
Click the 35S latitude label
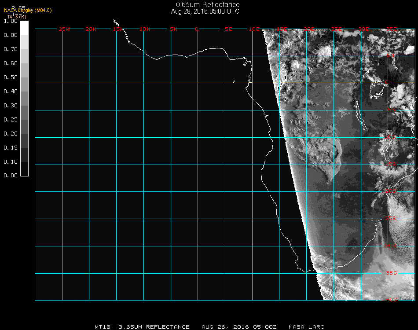tap(391, 273)
